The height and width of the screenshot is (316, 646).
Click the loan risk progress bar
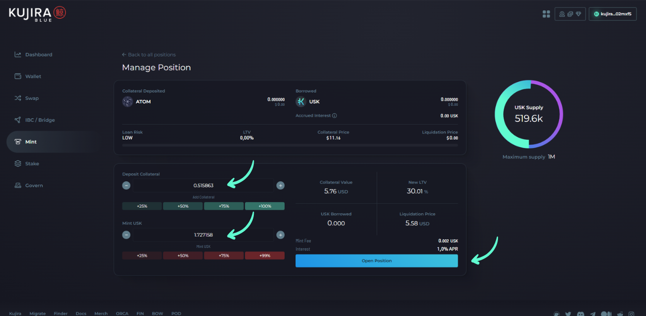coord(290,145)
